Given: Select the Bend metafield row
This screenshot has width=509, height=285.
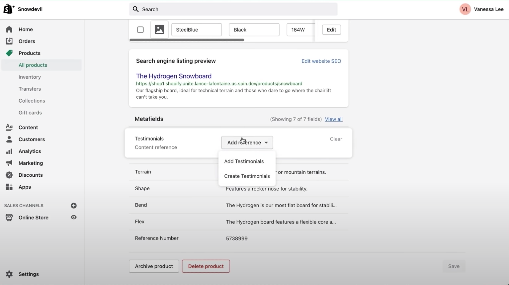Looking at the screenshot, I should coord(239,205).
